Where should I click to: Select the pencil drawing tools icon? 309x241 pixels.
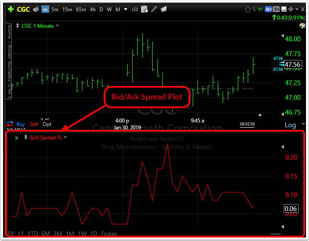click(154, 9)
